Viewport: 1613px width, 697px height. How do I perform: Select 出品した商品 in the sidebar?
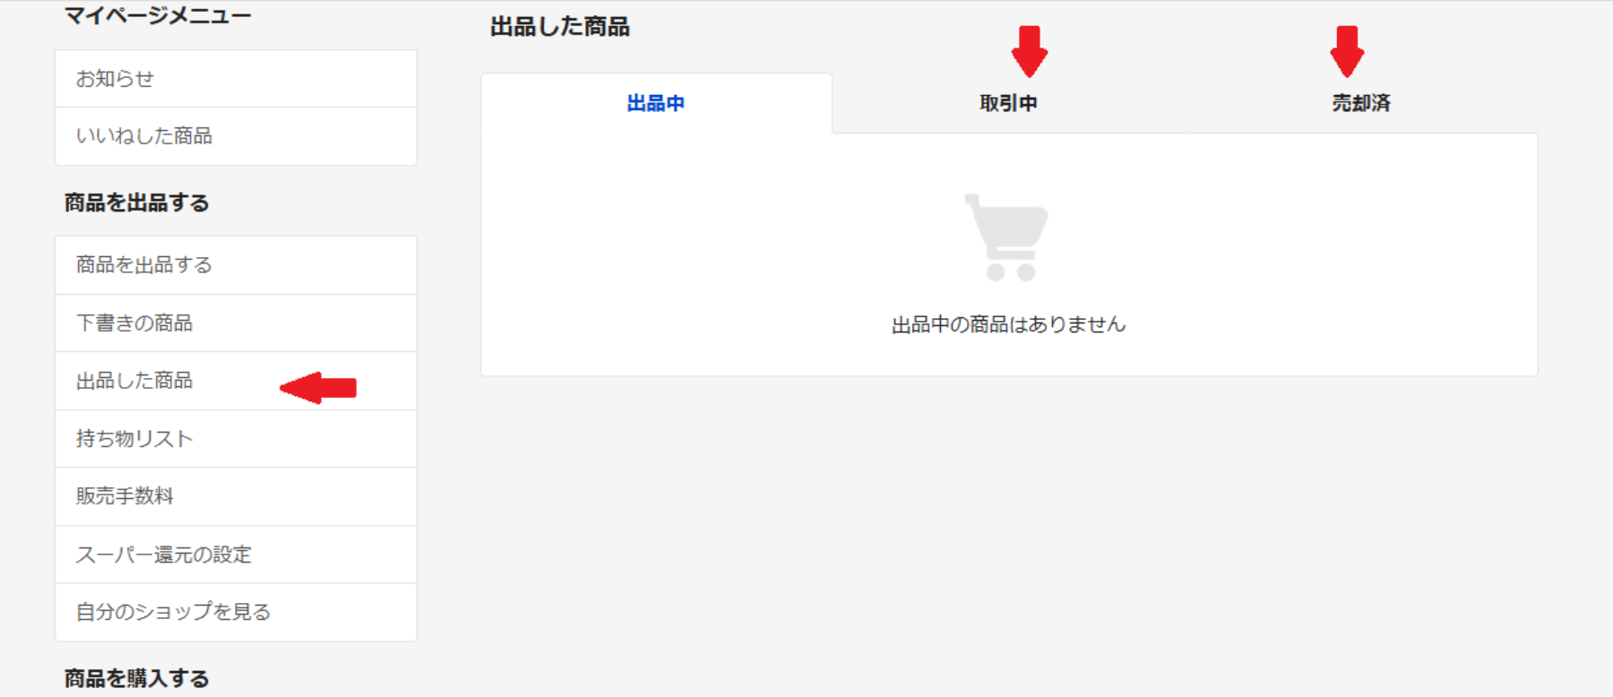tap(236, 381)
